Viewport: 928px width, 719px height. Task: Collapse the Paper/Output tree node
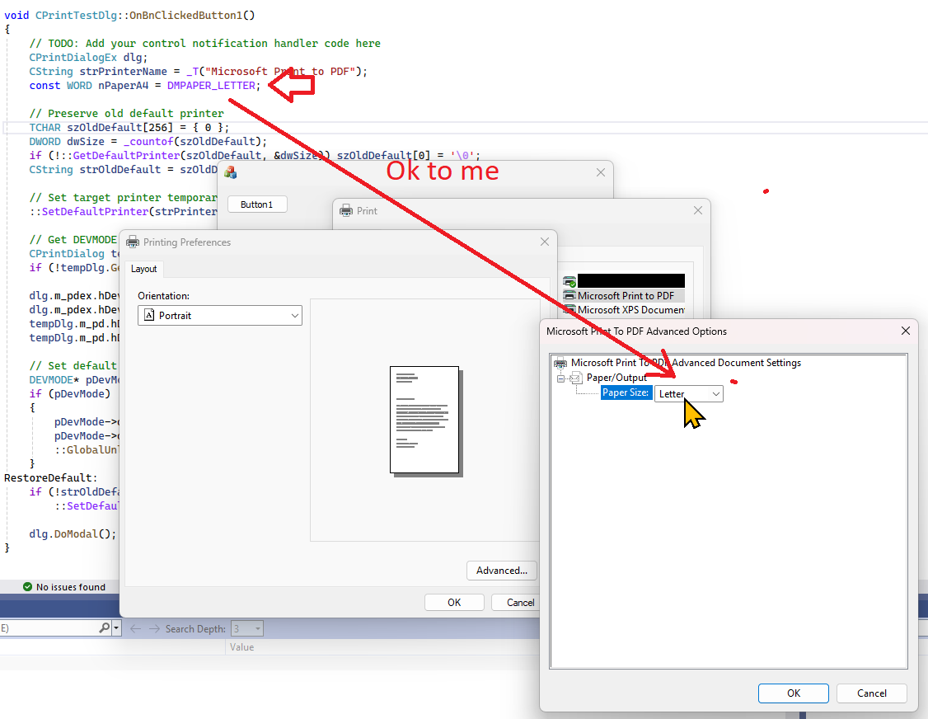[x=560, y=378]
